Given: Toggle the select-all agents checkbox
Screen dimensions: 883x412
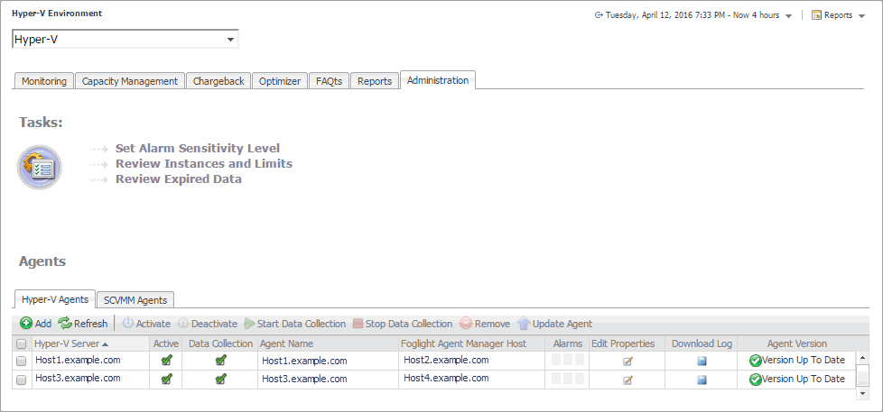Looking at the screenshot, I should 22,344.
